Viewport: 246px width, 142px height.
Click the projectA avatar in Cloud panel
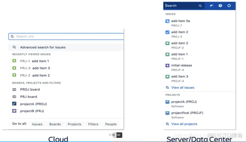click(14, 104)
